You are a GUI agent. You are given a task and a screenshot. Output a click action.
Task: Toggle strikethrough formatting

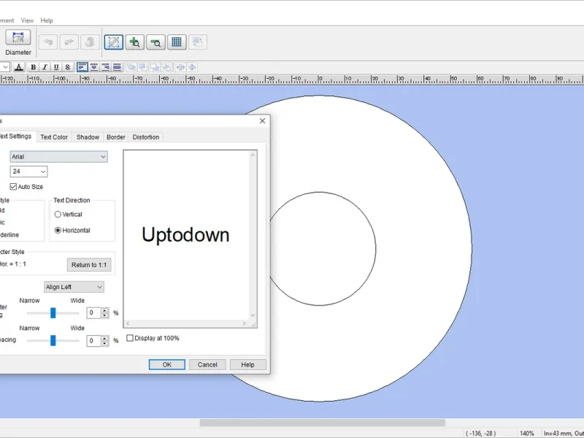[67, 67]
